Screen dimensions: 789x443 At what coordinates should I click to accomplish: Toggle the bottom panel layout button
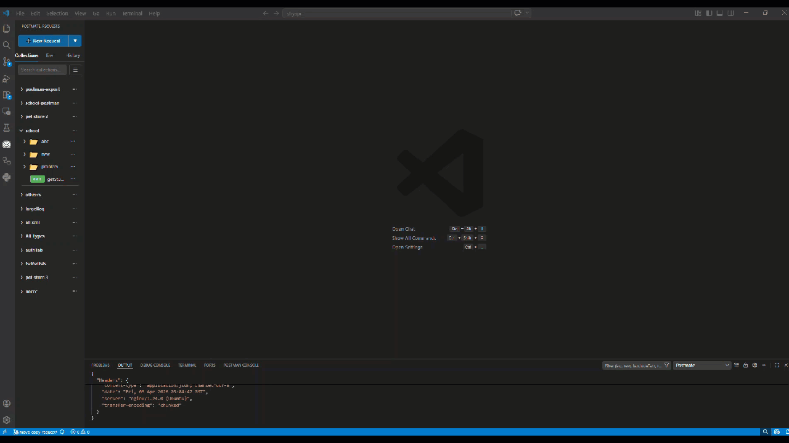tap(720, 13)
